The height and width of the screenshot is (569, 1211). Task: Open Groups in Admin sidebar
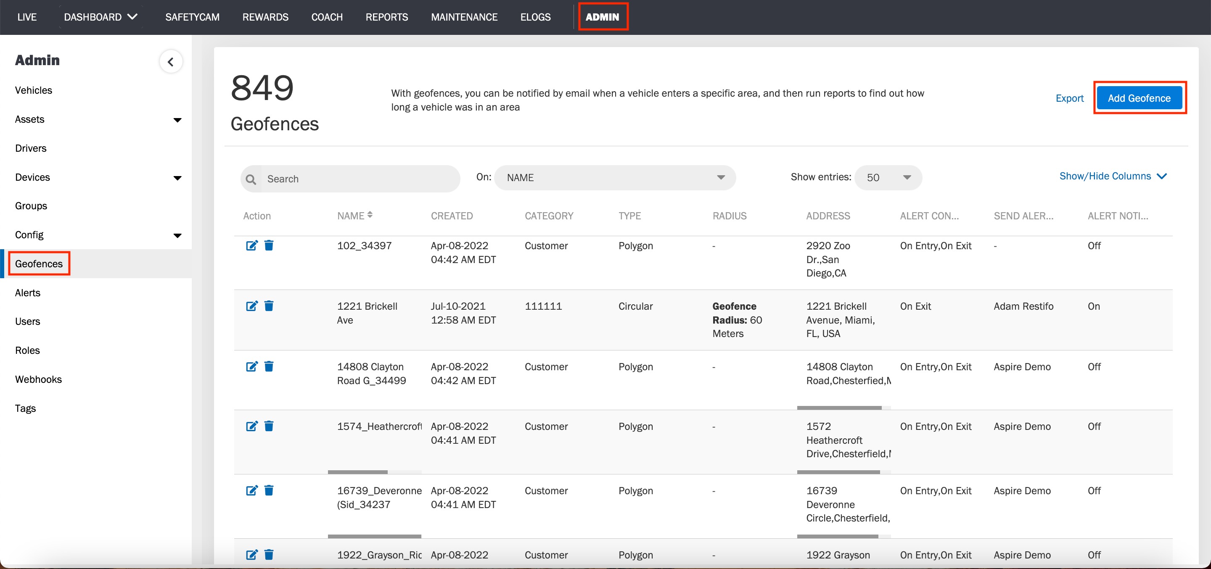pyautogui.click(x=31, y=206)
